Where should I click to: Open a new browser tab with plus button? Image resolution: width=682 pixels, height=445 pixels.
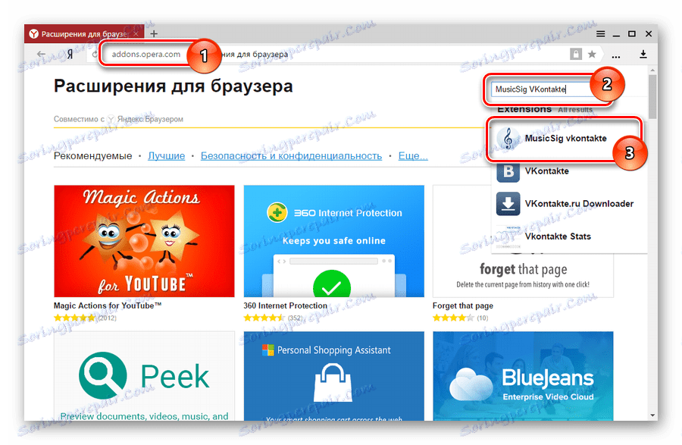click(154, 33)
